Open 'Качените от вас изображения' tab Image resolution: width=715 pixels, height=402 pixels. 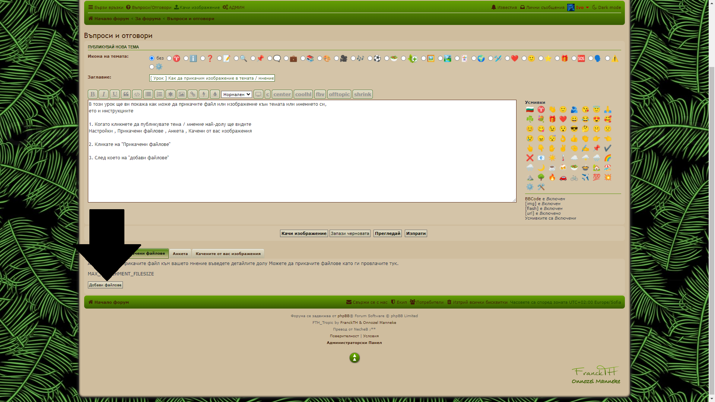click(x=228, y=253)
